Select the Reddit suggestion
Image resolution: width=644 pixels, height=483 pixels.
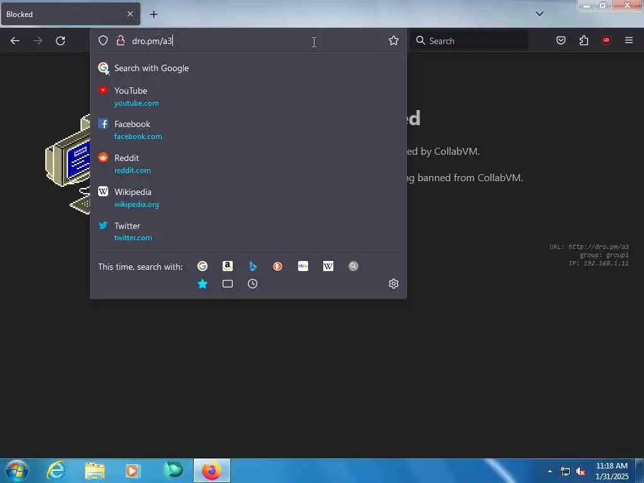(248, 164)
